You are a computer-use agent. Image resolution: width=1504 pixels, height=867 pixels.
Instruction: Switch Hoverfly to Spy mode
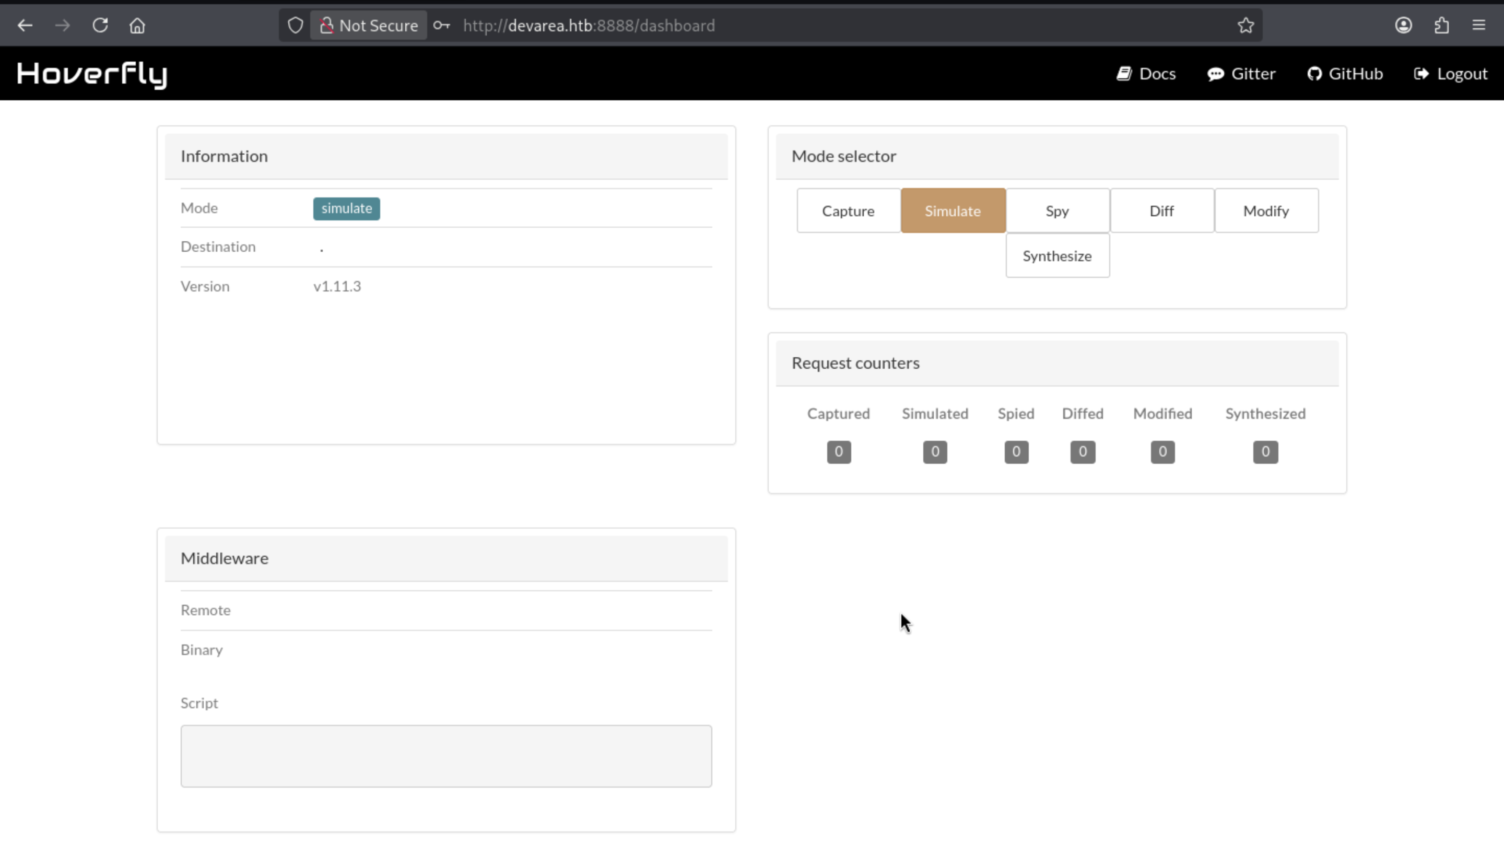[1057, 211]
